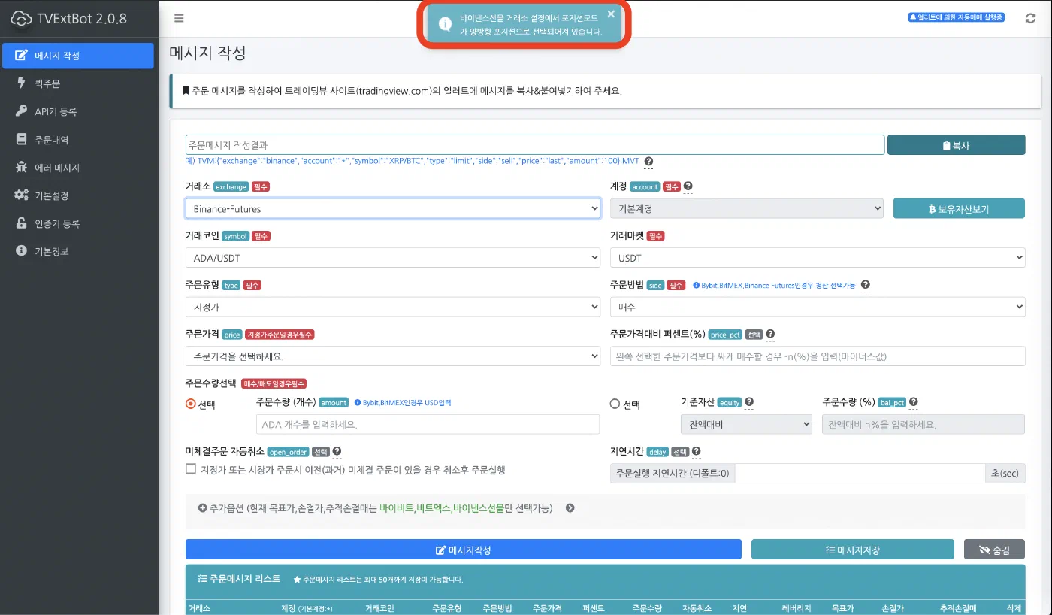Image resolution: width=1052 pixels, height=615 pixels.
Task: Click the help icon beside example message
Action: (x=648, y=161)
